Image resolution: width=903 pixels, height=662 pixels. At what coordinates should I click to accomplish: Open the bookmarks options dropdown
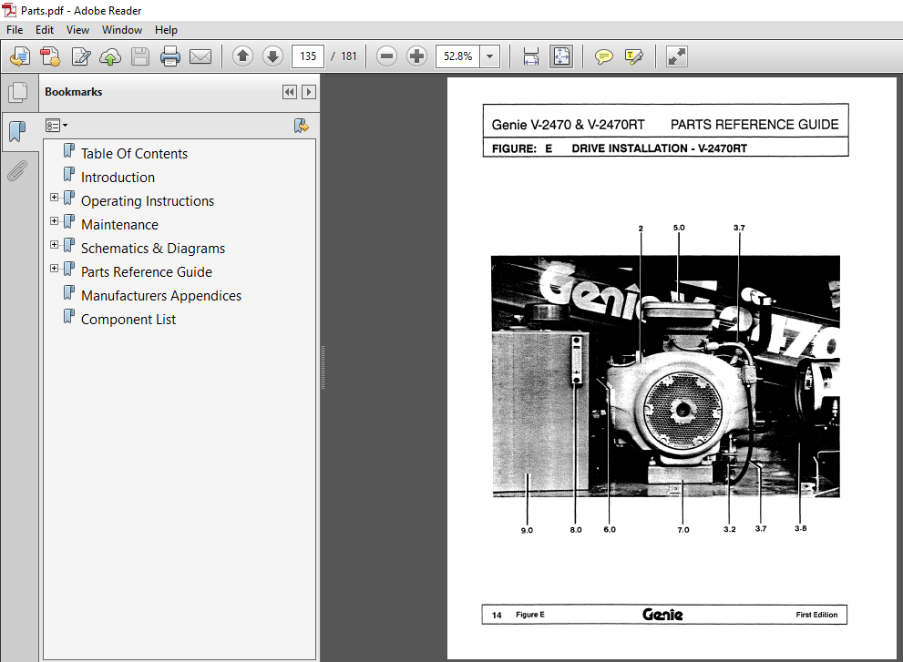coord(56,126)
